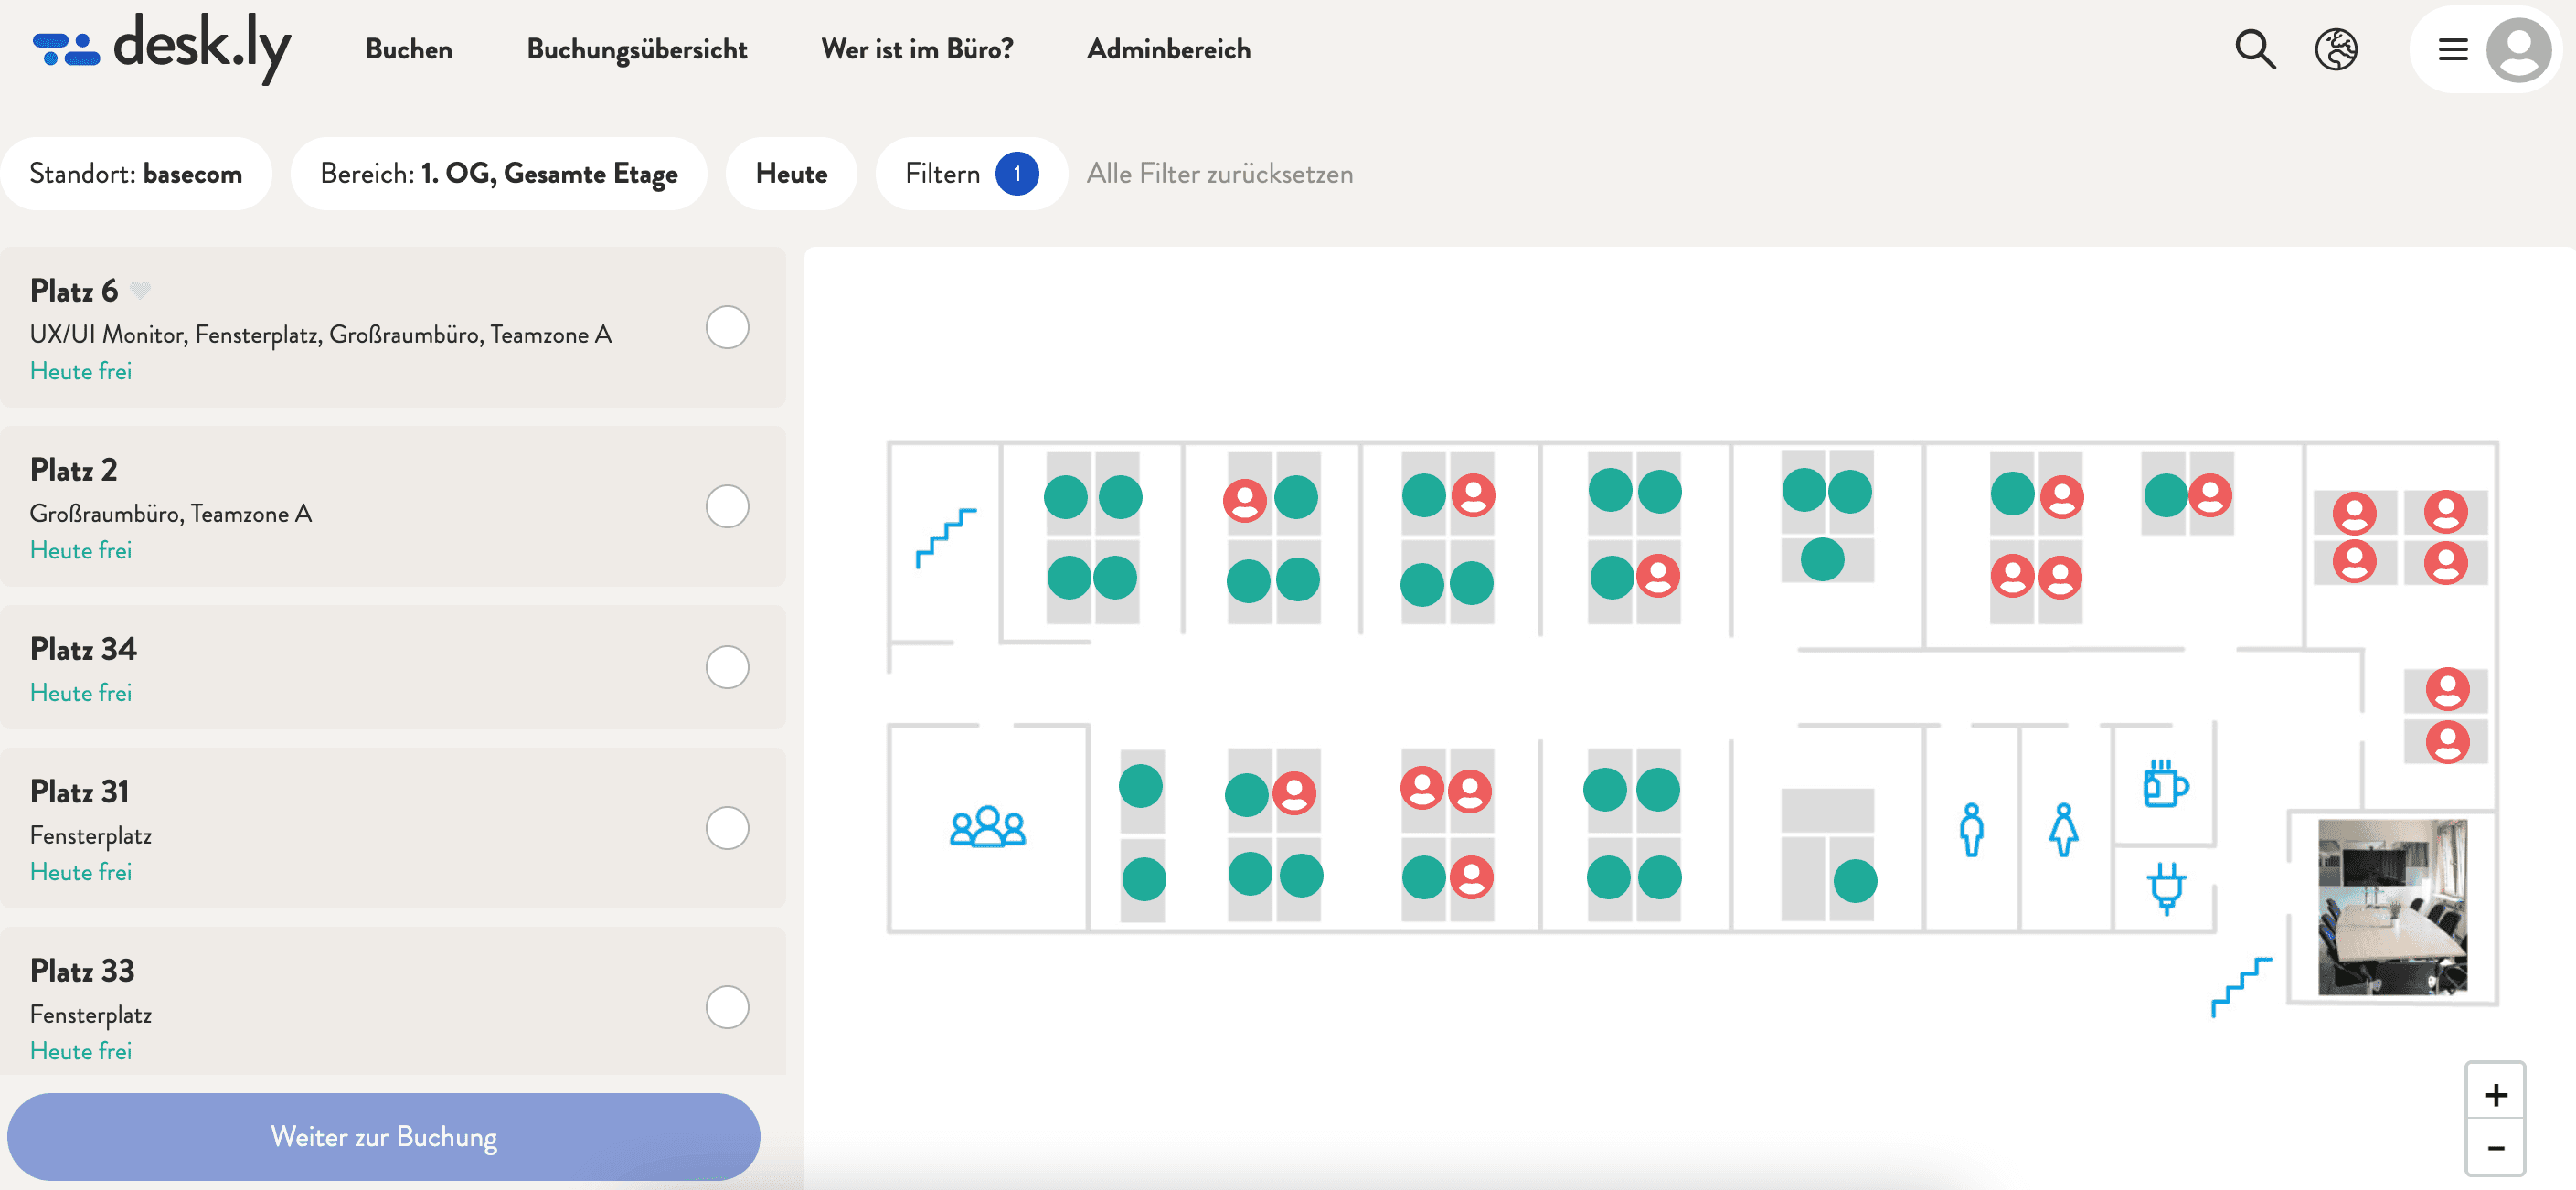Screen dimensions: 2576x1190
Task: Switch to Buchungsübersicht
Action: pos(637,48)
